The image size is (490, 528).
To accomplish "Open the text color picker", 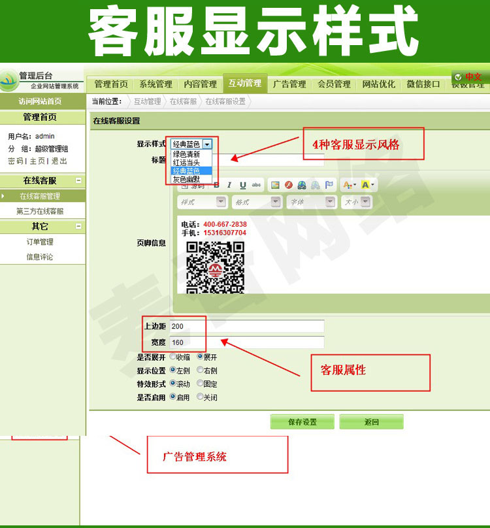I will click(350, 185).
